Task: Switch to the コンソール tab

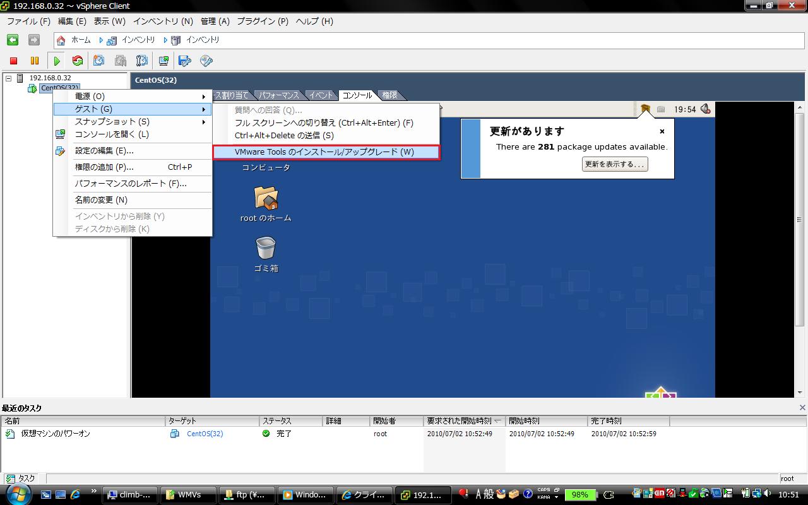Action: point(357,95)
